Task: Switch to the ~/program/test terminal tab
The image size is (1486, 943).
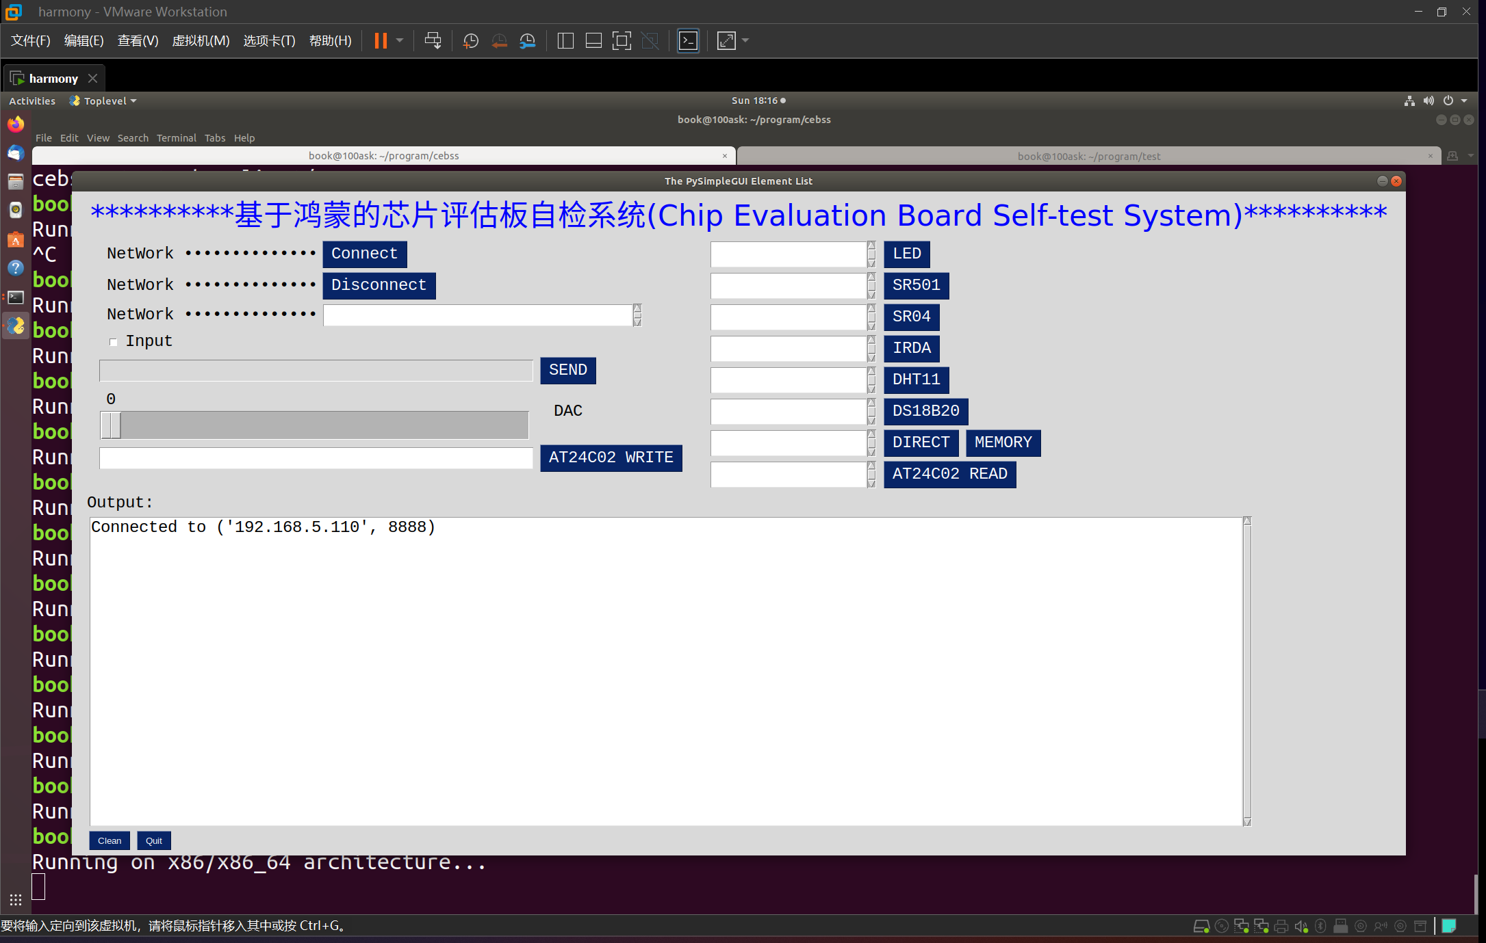Action: click(x=1088, y=157)
